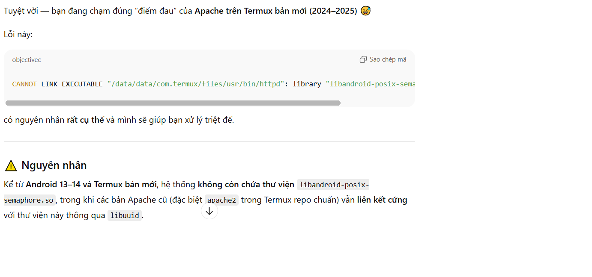Screen dimensions: 592x277
Task: Click bold text liên kết cứng
Action: tap(382, 200)
